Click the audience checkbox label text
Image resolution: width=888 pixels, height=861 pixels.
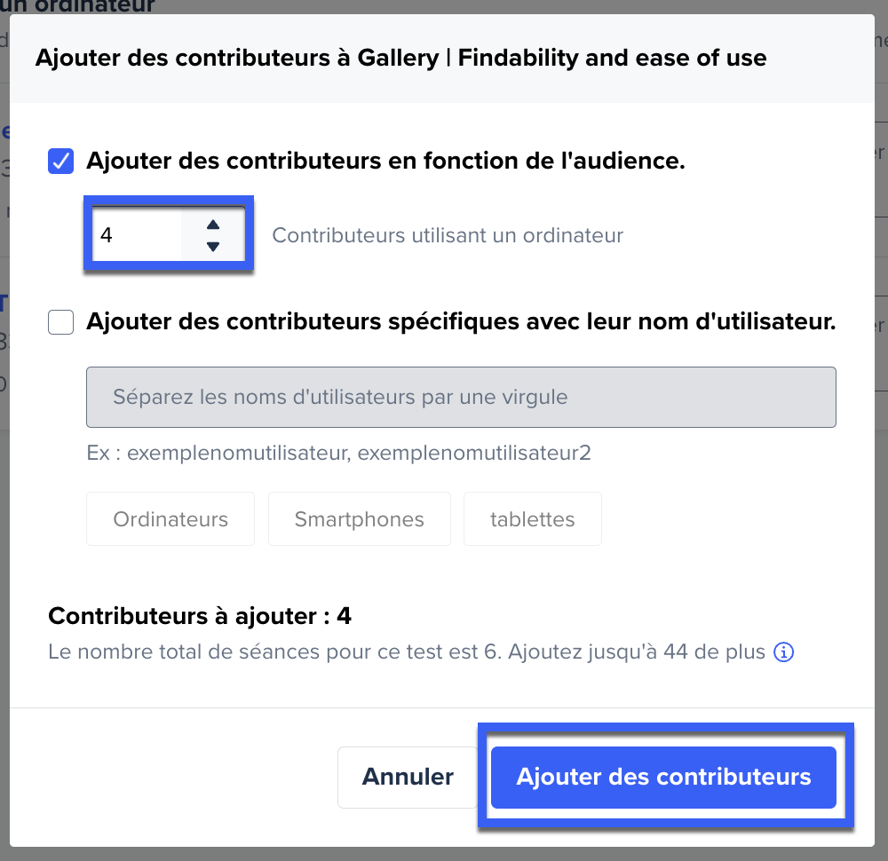coord(385,161)
